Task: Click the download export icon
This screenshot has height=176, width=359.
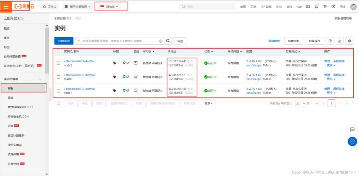Action: [x=340, y=41]
